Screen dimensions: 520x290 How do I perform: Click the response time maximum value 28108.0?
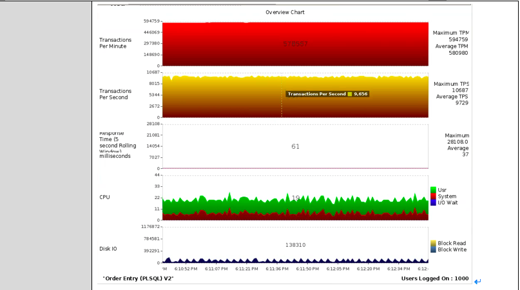(x=457, y=142)
